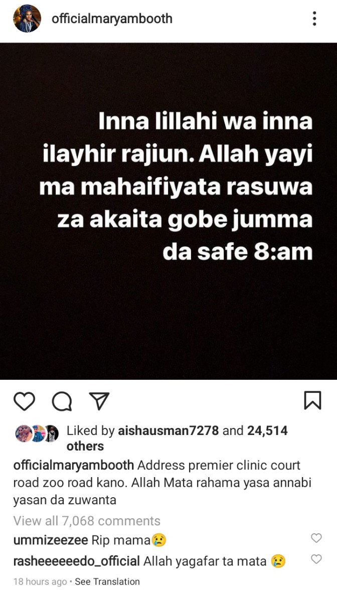Tap the 18 hours ago timestamp
This screenshot has height=599, width=337.
coord(40,582)
